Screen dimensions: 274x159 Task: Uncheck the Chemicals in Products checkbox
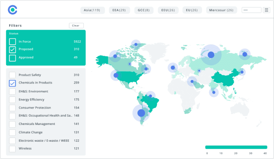tap(12, 83)
